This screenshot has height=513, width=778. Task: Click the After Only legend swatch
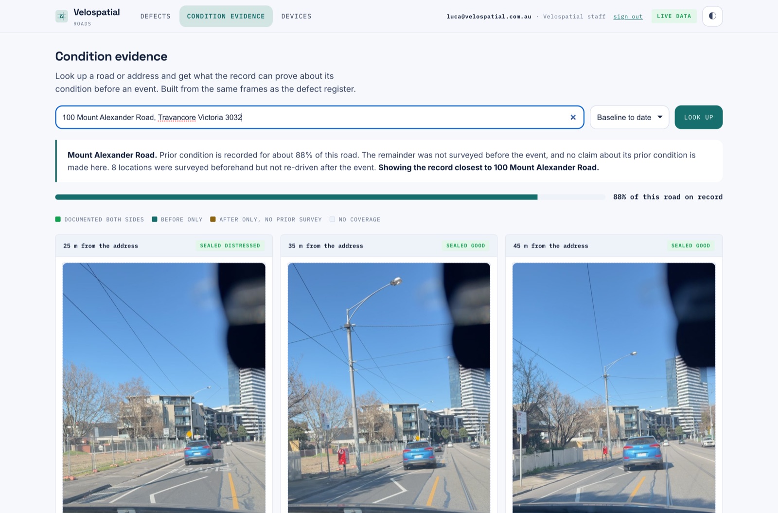pos(213,219)
